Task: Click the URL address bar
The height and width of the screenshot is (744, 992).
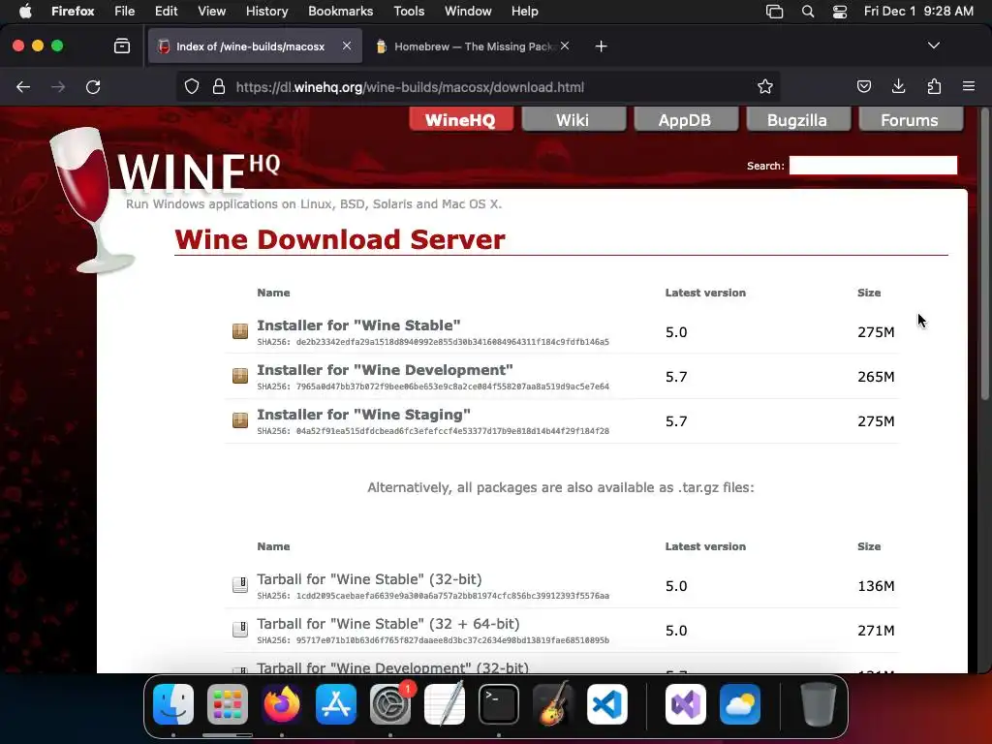Action: [478, 86]
